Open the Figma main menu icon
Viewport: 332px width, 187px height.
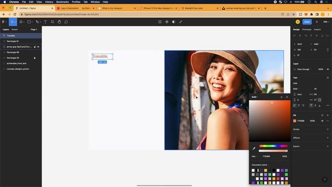(3, 22)
